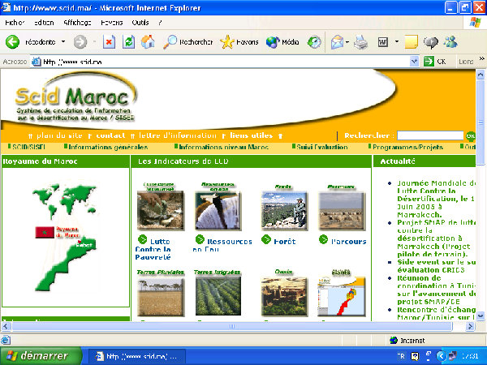Go to Home page house icon
Image resolution: width=487 pixels, height=365 pixels.
pyautogui.click(x=148, y=42)
